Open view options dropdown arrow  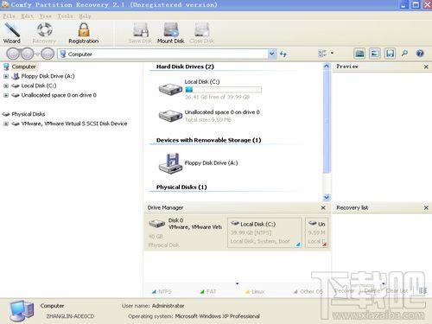click(332, 53)
